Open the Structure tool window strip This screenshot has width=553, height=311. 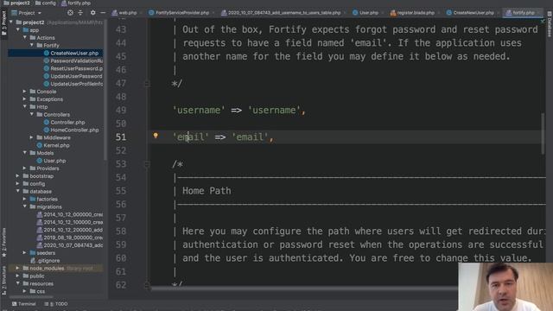(3, 280)
